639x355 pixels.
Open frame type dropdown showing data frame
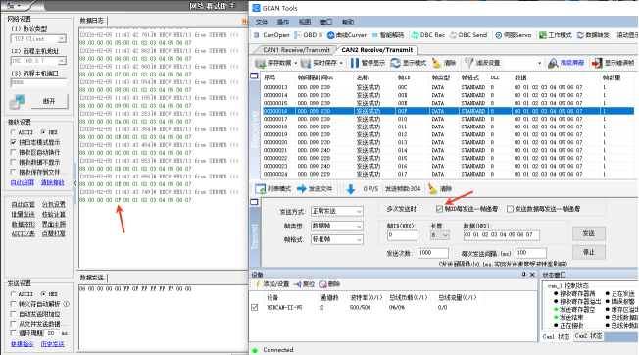[337, 226]
